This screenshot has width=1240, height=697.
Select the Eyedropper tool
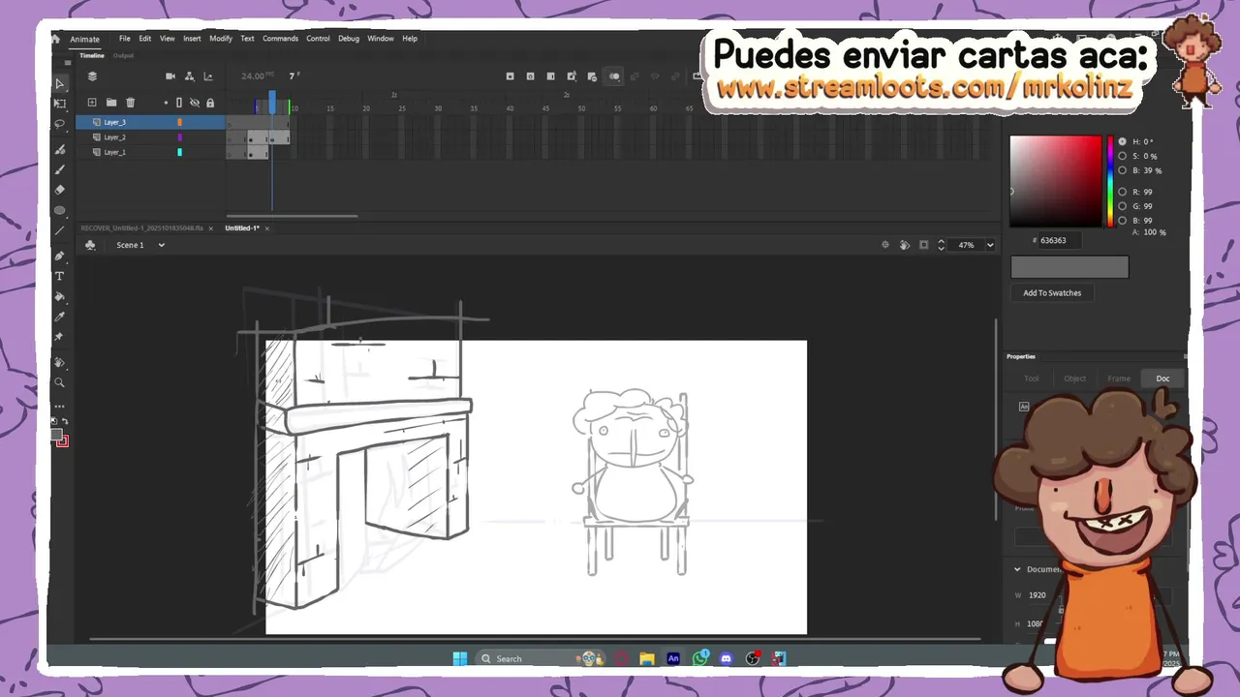point(60,317)
